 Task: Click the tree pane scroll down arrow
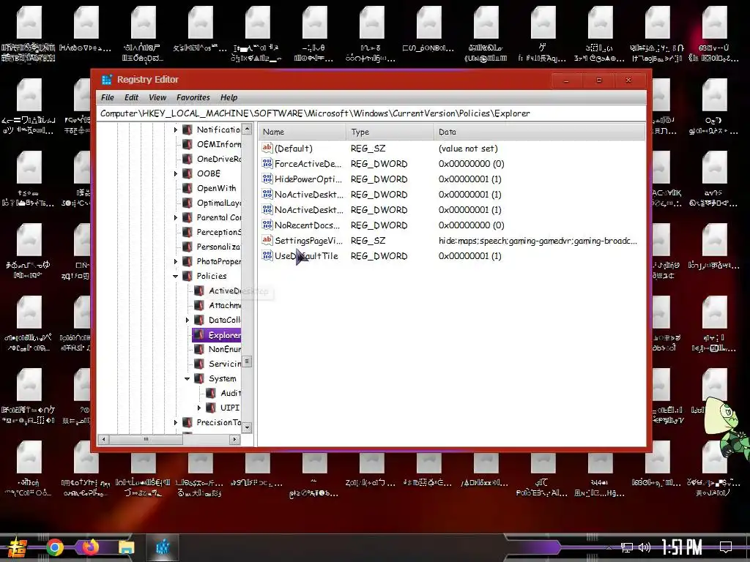tap(247, 427)
